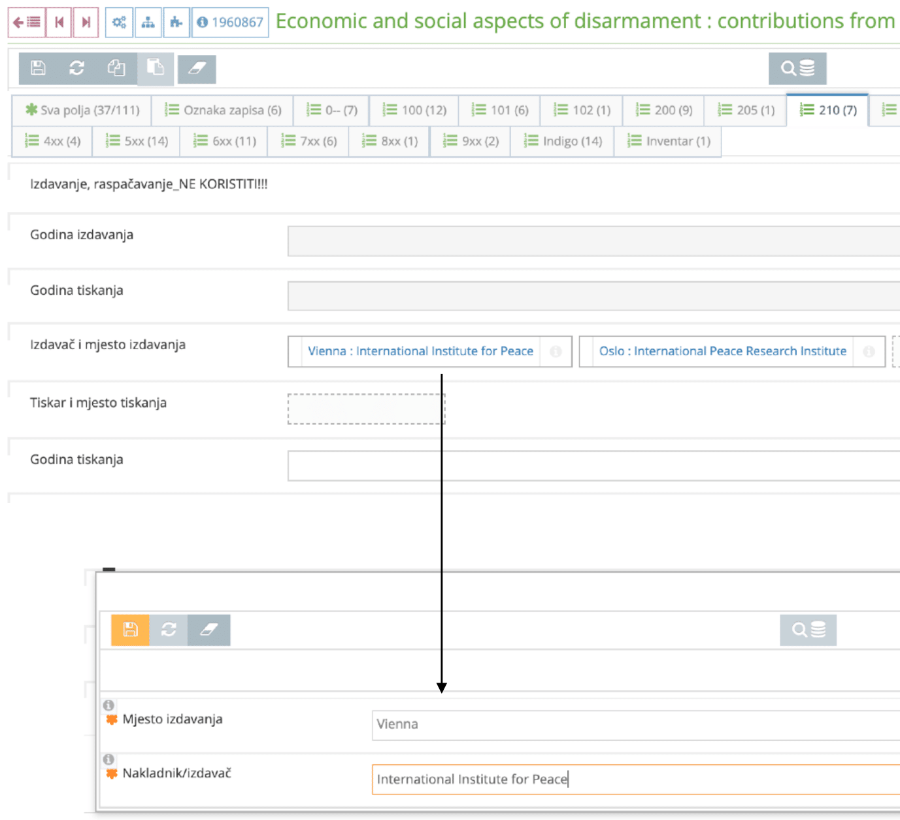The width and height of the screenshot is (900, 820).
Task: Save the subfield editor with orange floppy icon
Action: point(130,630)
